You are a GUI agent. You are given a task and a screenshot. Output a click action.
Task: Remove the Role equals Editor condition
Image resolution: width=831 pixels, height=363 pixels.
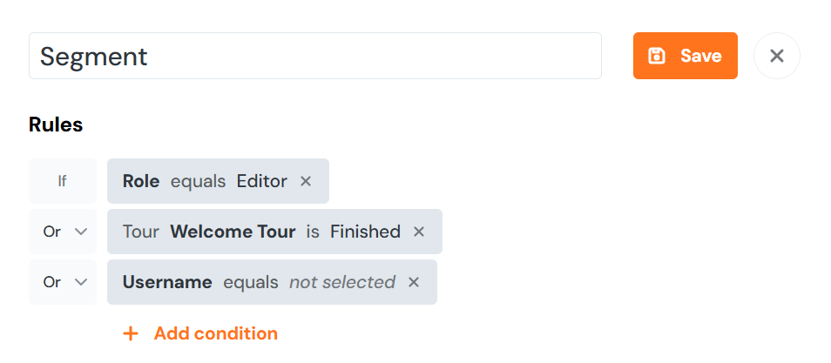306,181
